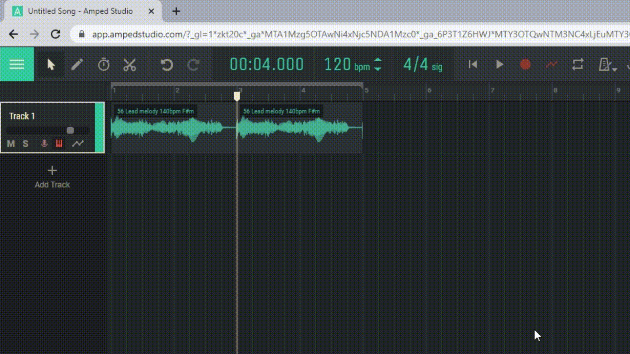Image resolution: width=630 pixels, height=354 pixels.
Task: Add a new track
Action: pyautogui.click(x=52, y=177)
